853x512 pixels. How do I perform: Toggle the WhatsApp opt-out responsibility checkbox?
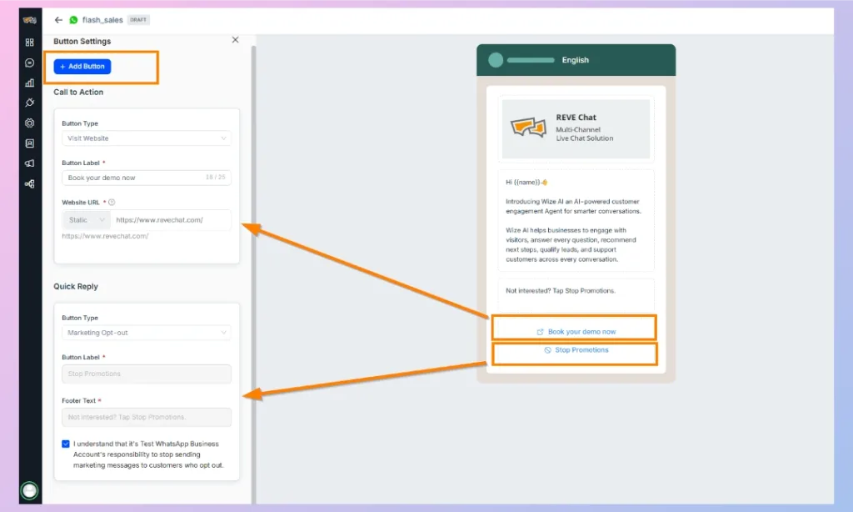(66, 444)
